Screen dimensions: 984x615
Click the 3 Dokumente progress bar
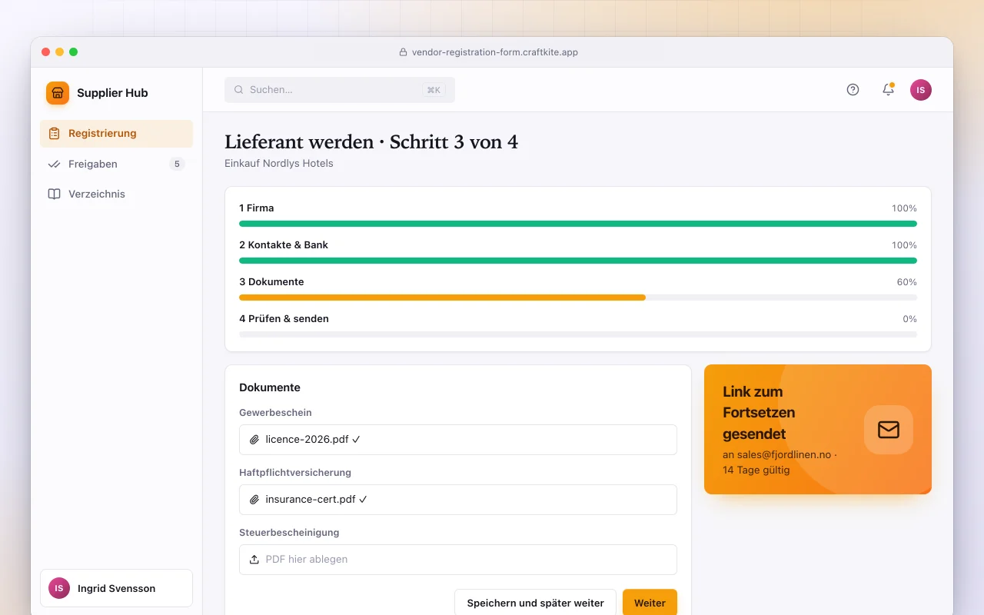pyautogui.click(x=578, y=298)
